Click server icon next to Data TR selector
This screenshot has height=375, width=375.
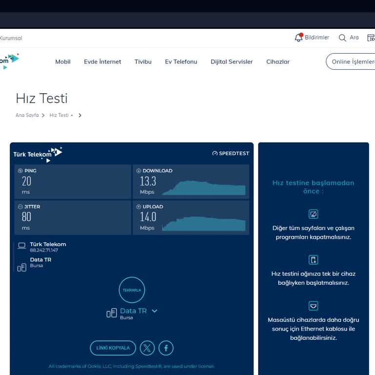click(x=112, y=313)
